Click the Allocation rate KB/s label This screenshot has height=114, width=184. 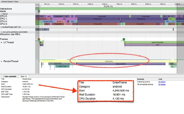click(10, 34)
